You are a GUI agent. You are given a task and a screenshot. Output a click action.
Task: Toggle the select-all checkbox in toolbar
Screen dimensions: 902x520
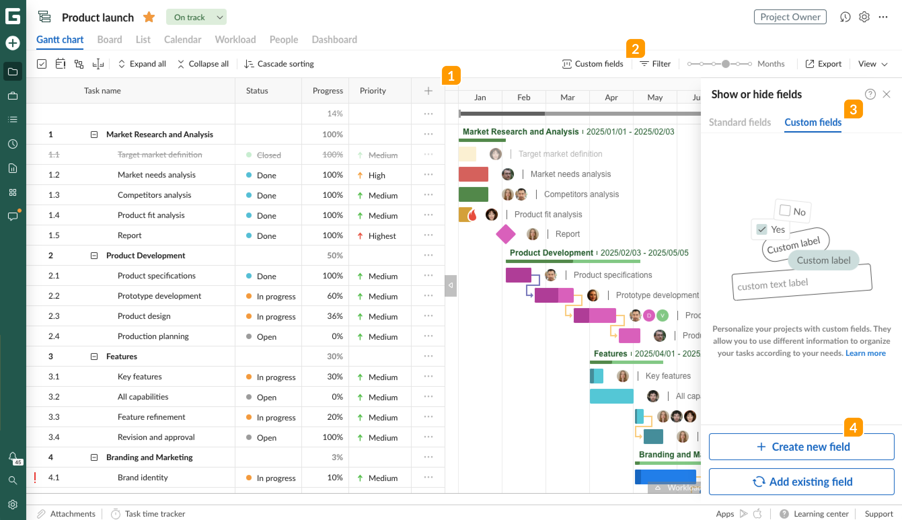(42, 64)
